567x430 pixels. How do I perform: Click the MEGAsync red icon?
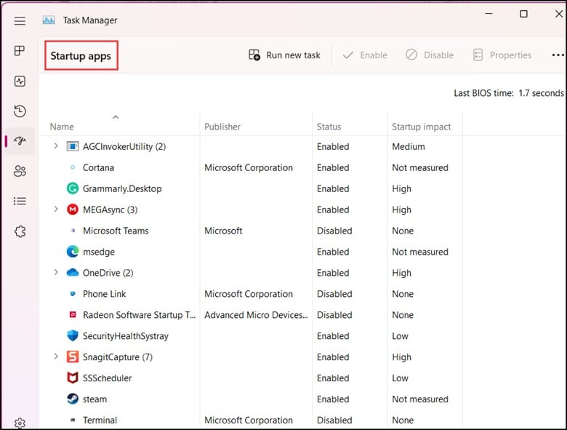click(x=73, y=210)
